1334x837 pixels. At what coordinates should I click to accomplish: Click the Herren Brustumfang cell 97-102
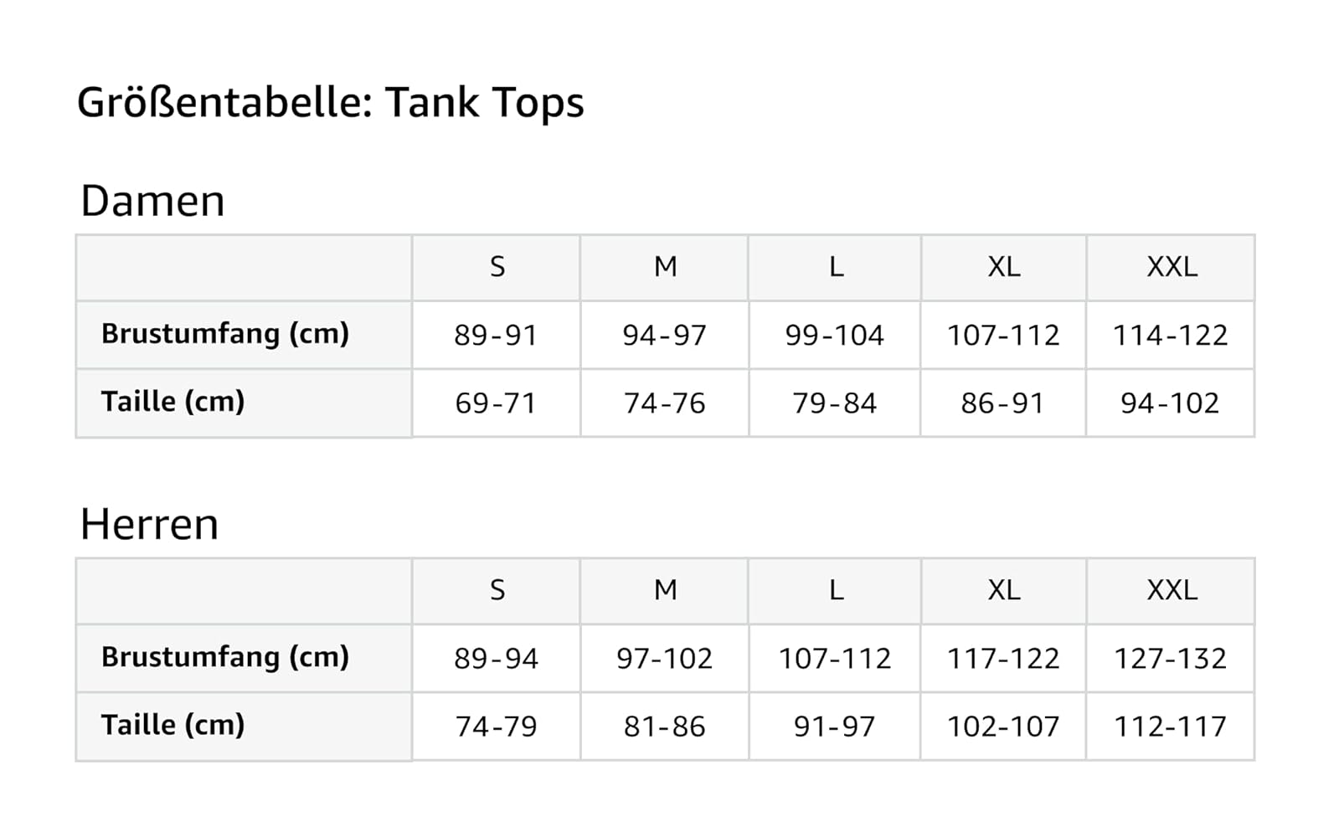664,659
